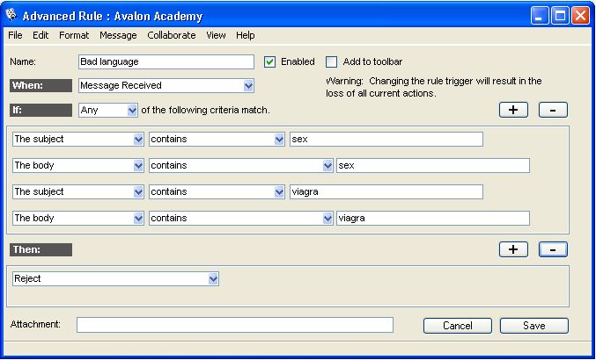Click the plus button beside If criteria
This screenshot has width=596, height=360.
coord(513,110)
